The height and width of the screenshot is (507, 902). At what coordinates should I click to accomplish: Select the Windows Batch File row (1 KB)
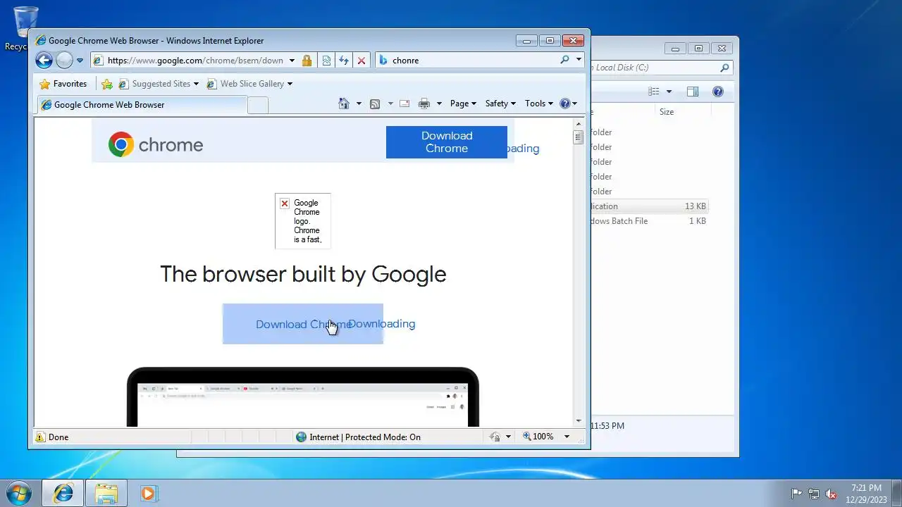tap(649, 221)
